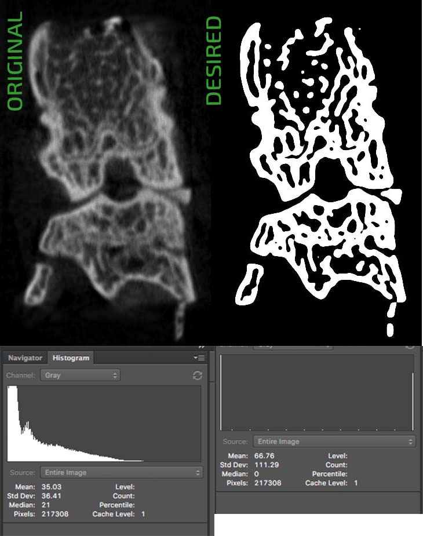This screenshot has height=536, width=423.
Task: Click the Channel: label next to Gray
Action: click(20, 375)
